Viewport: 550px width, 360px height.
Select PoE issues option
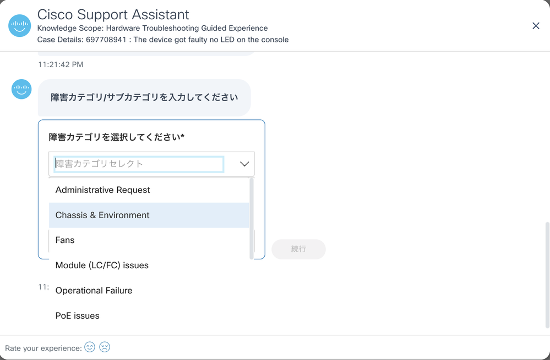pos(149,316)
